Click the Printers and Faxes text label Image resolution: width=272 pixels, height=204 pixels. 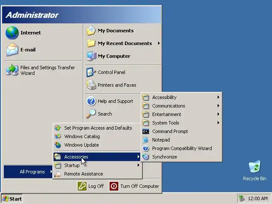tap(117, 85)
